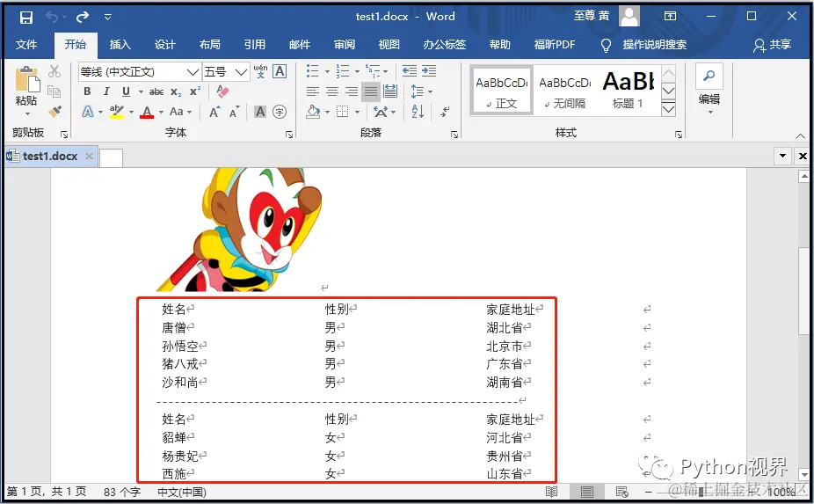
Task: Center align text
Action: [x=332, y=92]
